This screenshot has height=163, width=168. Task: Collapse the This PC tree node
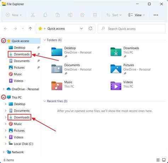[4, 97]
